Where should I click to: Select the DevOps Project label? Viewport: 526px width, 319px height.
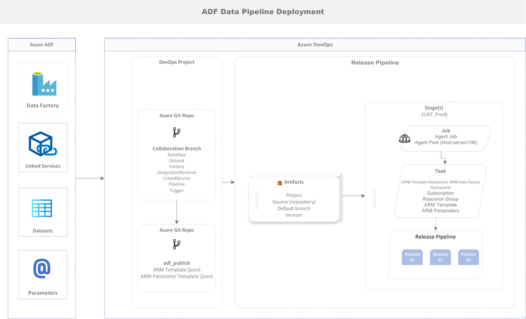[177, 62]
